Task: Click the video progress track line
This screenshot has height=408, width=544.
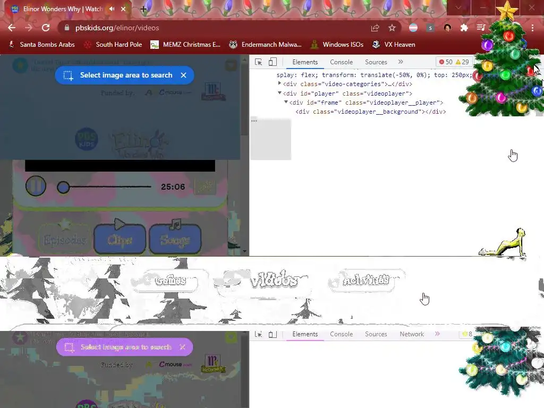Action: [110, 186]
